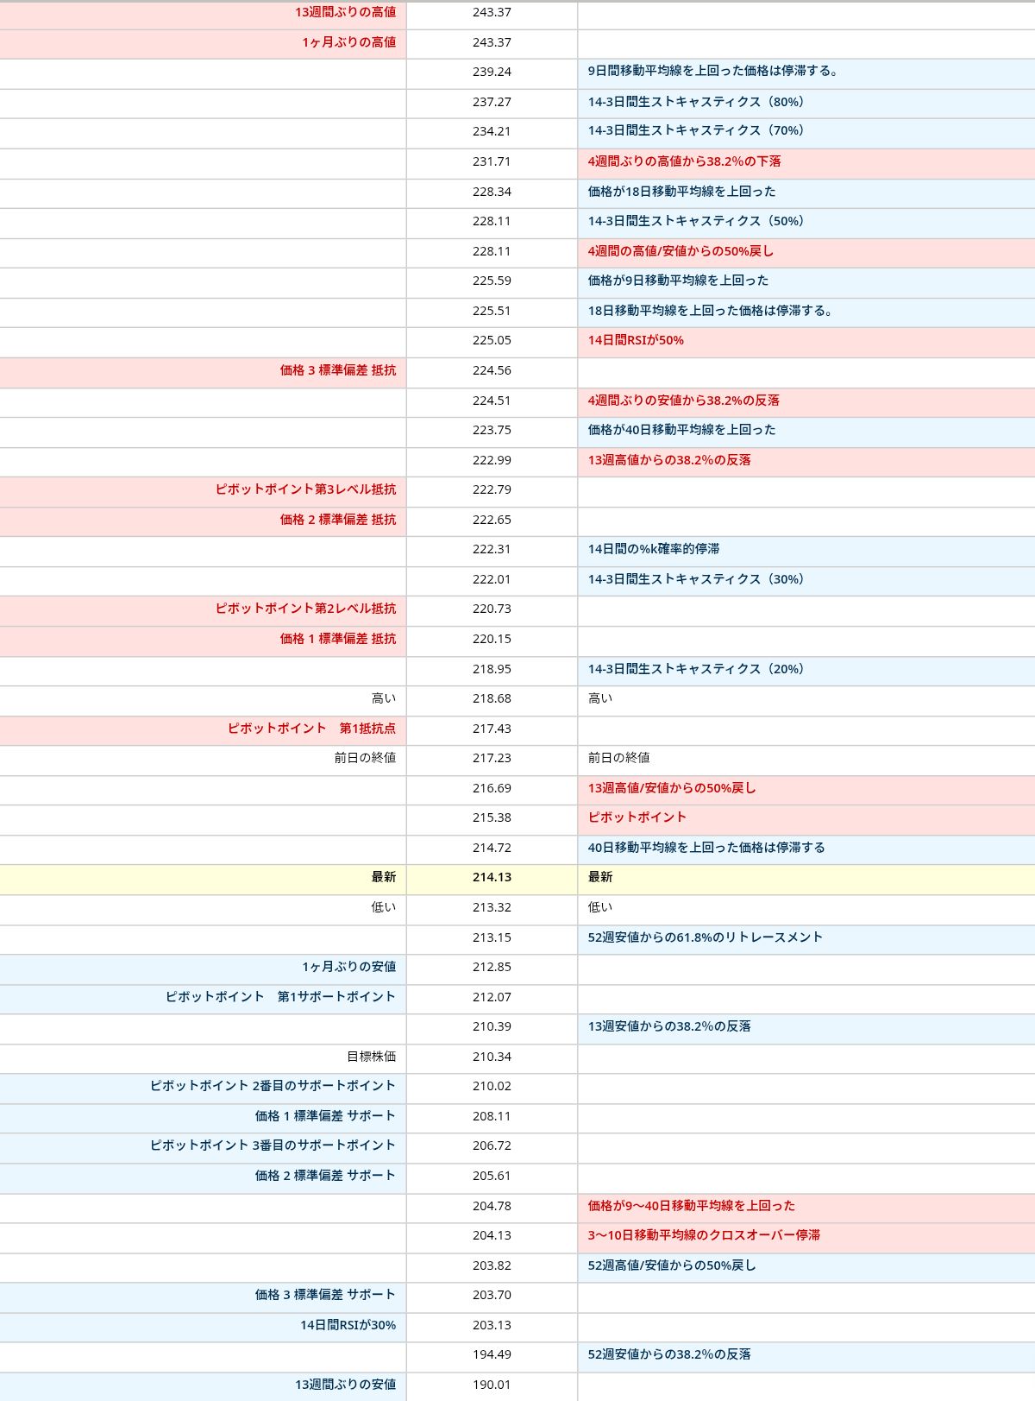Click '価格が9〜40日移動平均線を上回った' text

pyautogui.click(x=692, y=1206)
